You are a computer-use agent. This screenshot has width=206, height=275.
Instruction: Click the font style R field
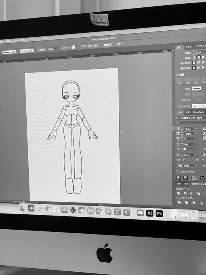(191, 123)
